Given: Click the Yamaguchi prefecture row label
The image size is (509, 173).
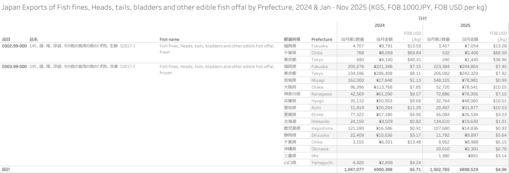Looking at the screenshot, I should coord(322,163).
